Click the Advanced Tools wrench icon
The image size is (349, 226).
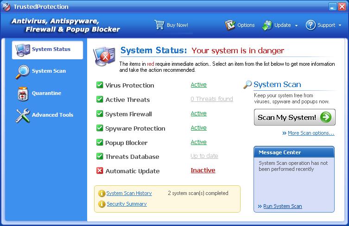[x=22, y=115]
